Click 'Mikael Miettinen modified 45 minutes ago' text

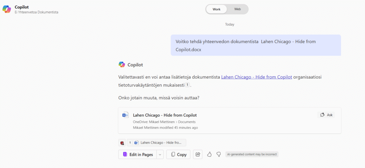(x=165, y=127)
